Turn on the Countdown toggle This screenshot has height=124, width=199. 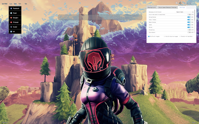pyautogui.click(x=189, y=32)
